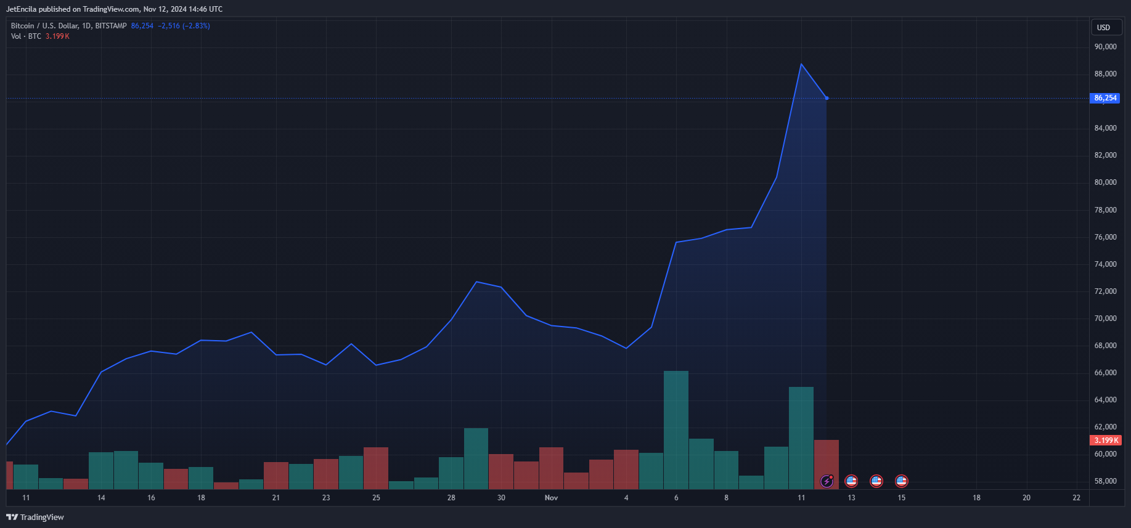The image size is (1131, 528).
Task: Click the US flag event above date 15
Action: [901, 481]
